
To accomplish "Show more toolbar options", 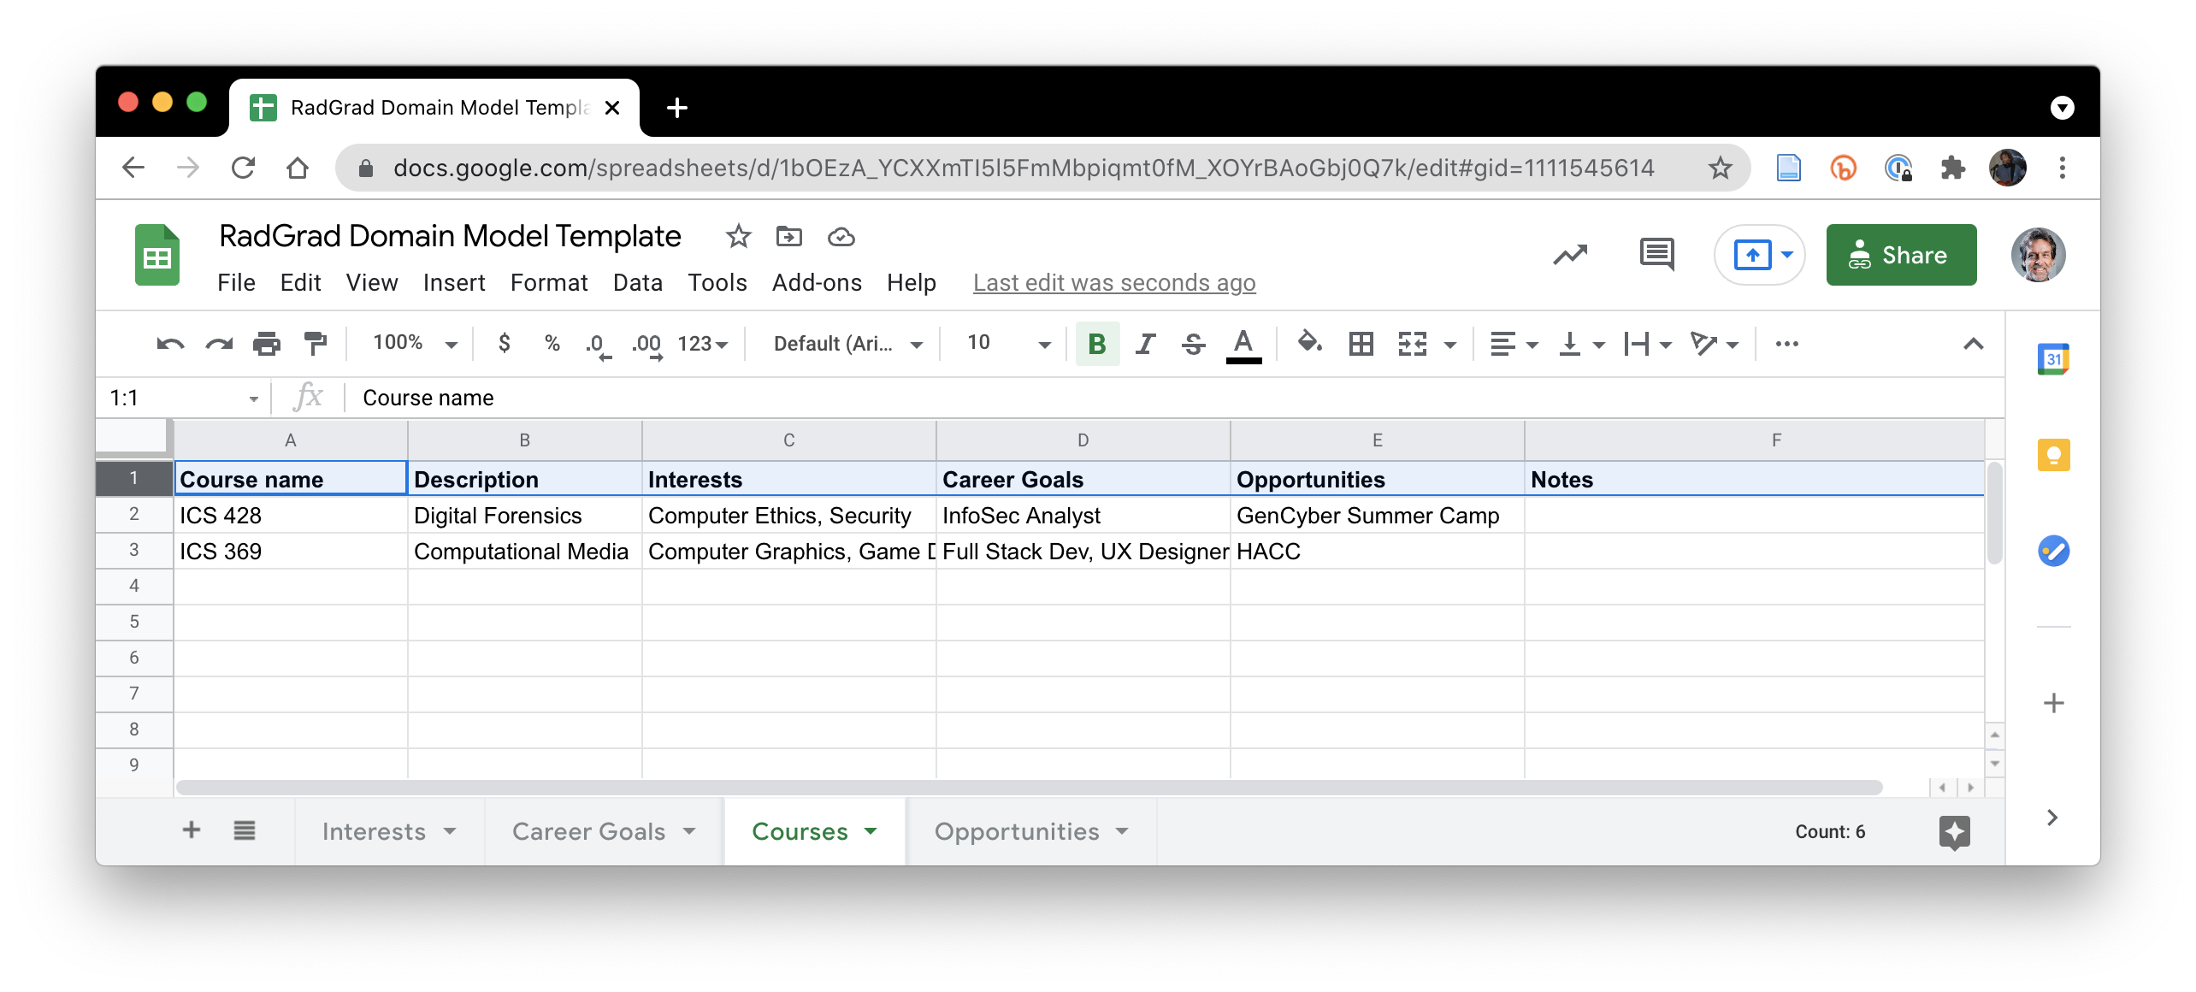I will pos(1786,344).
